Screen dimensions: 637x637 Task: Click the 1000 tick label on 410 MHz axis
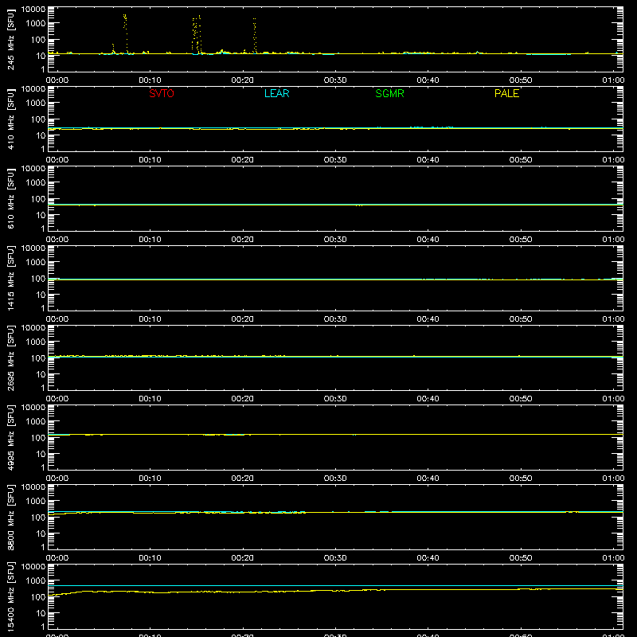pos(36,104)
